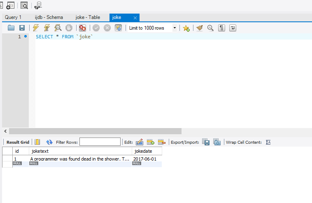312x203 pixels.
Task: Click NULL cell under joketext column
Action: point(80,164)
